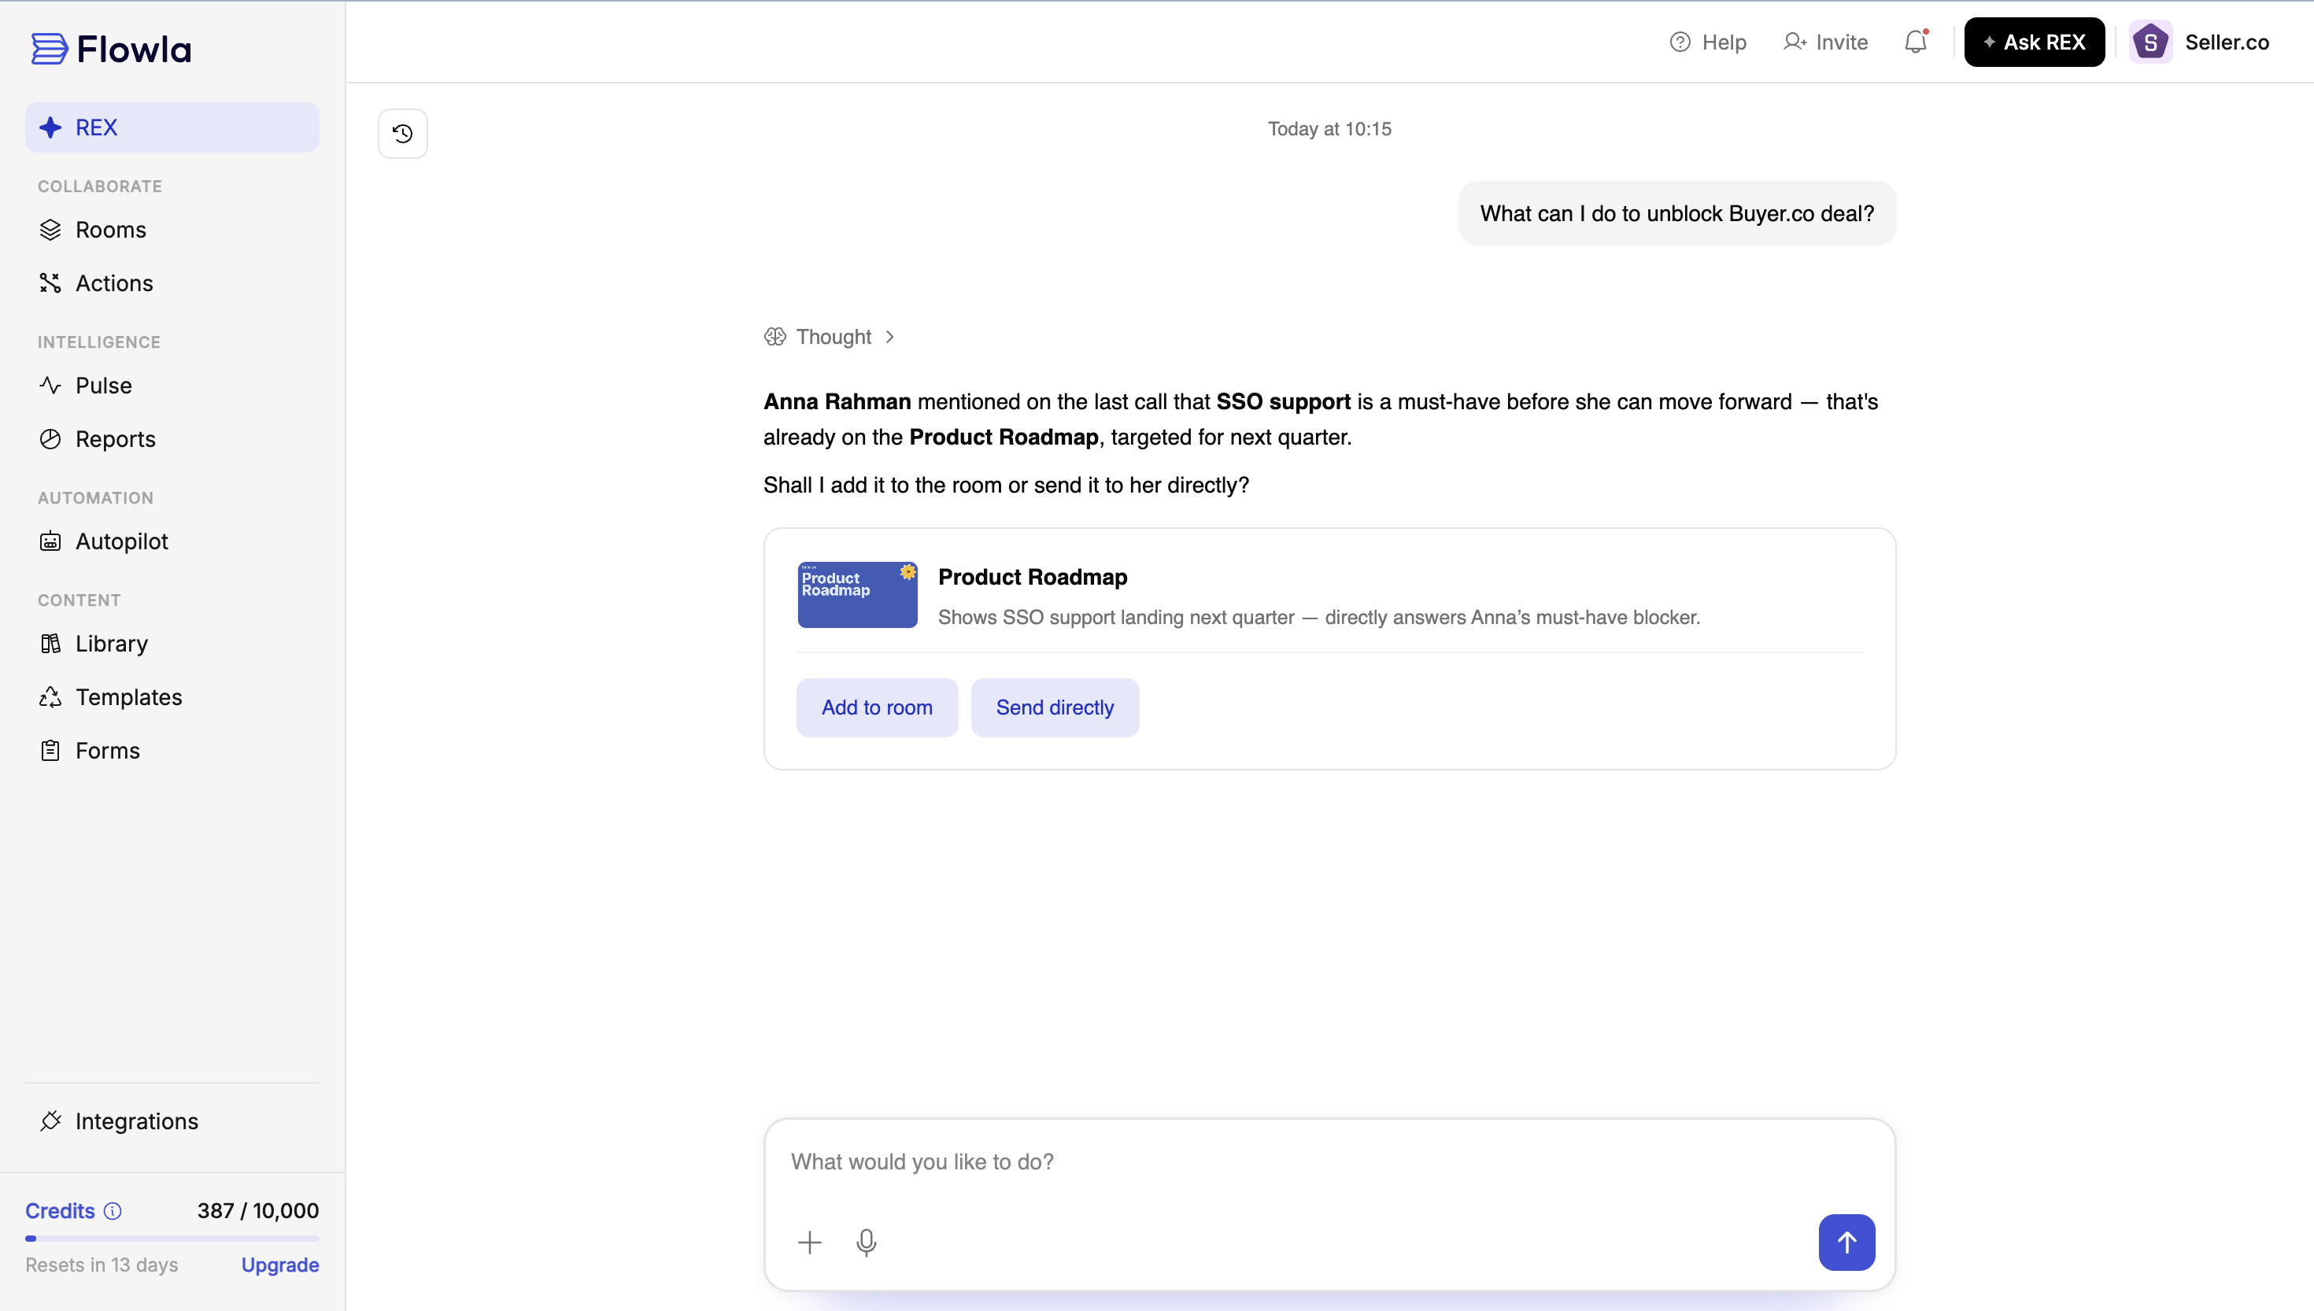This screenshot has height=1311, width=2314.
Task: Click the Autopilot robot icon
Action: pos(50,541)
